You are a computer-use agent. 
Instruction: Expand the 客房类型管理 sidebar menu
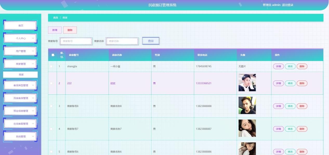point(20,85)
